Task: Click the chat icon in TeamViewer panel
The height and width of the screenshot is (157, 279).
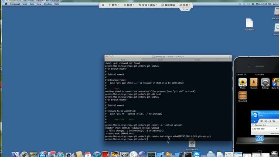Action: [274, 121]
